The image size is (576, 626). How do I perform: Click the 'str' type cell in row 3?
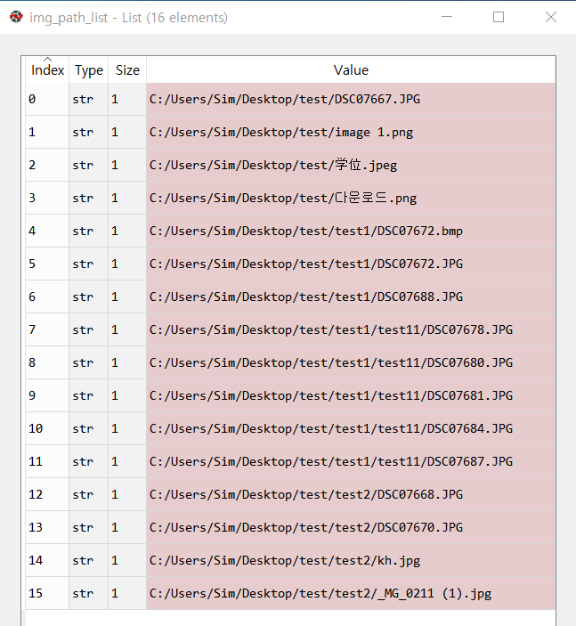[x=89, y=198]
